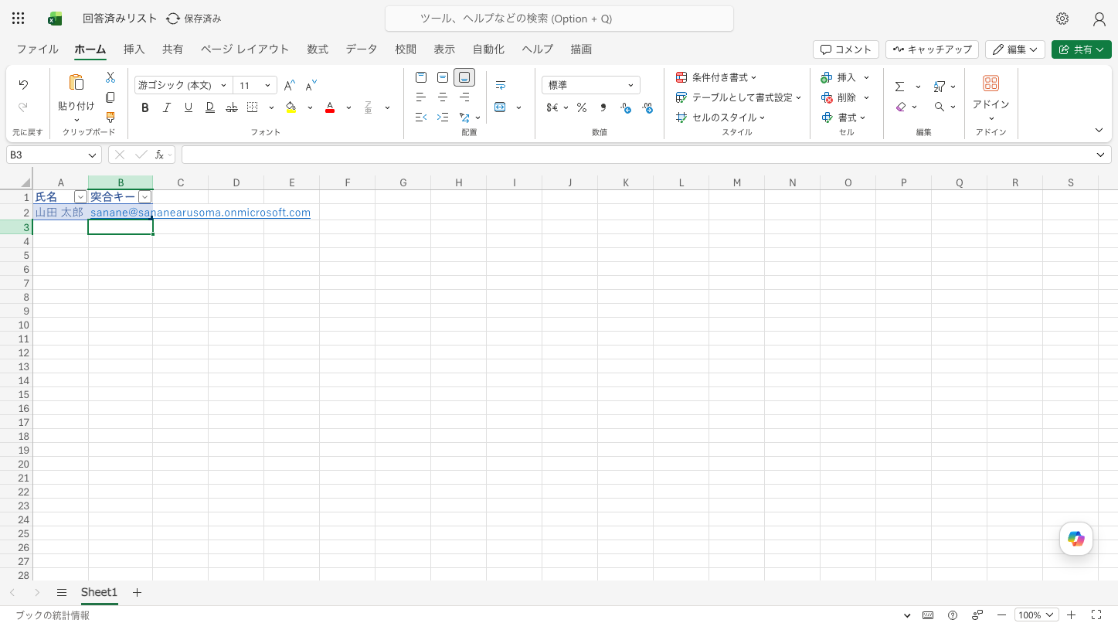Open the Name Box dropdown arrow
The image size is (1118, 623).
coord(93,155)
